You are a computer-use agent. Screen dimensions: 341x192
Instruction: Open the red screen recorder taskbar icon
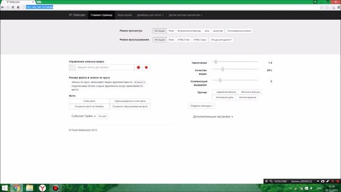[x=55, y=188]
